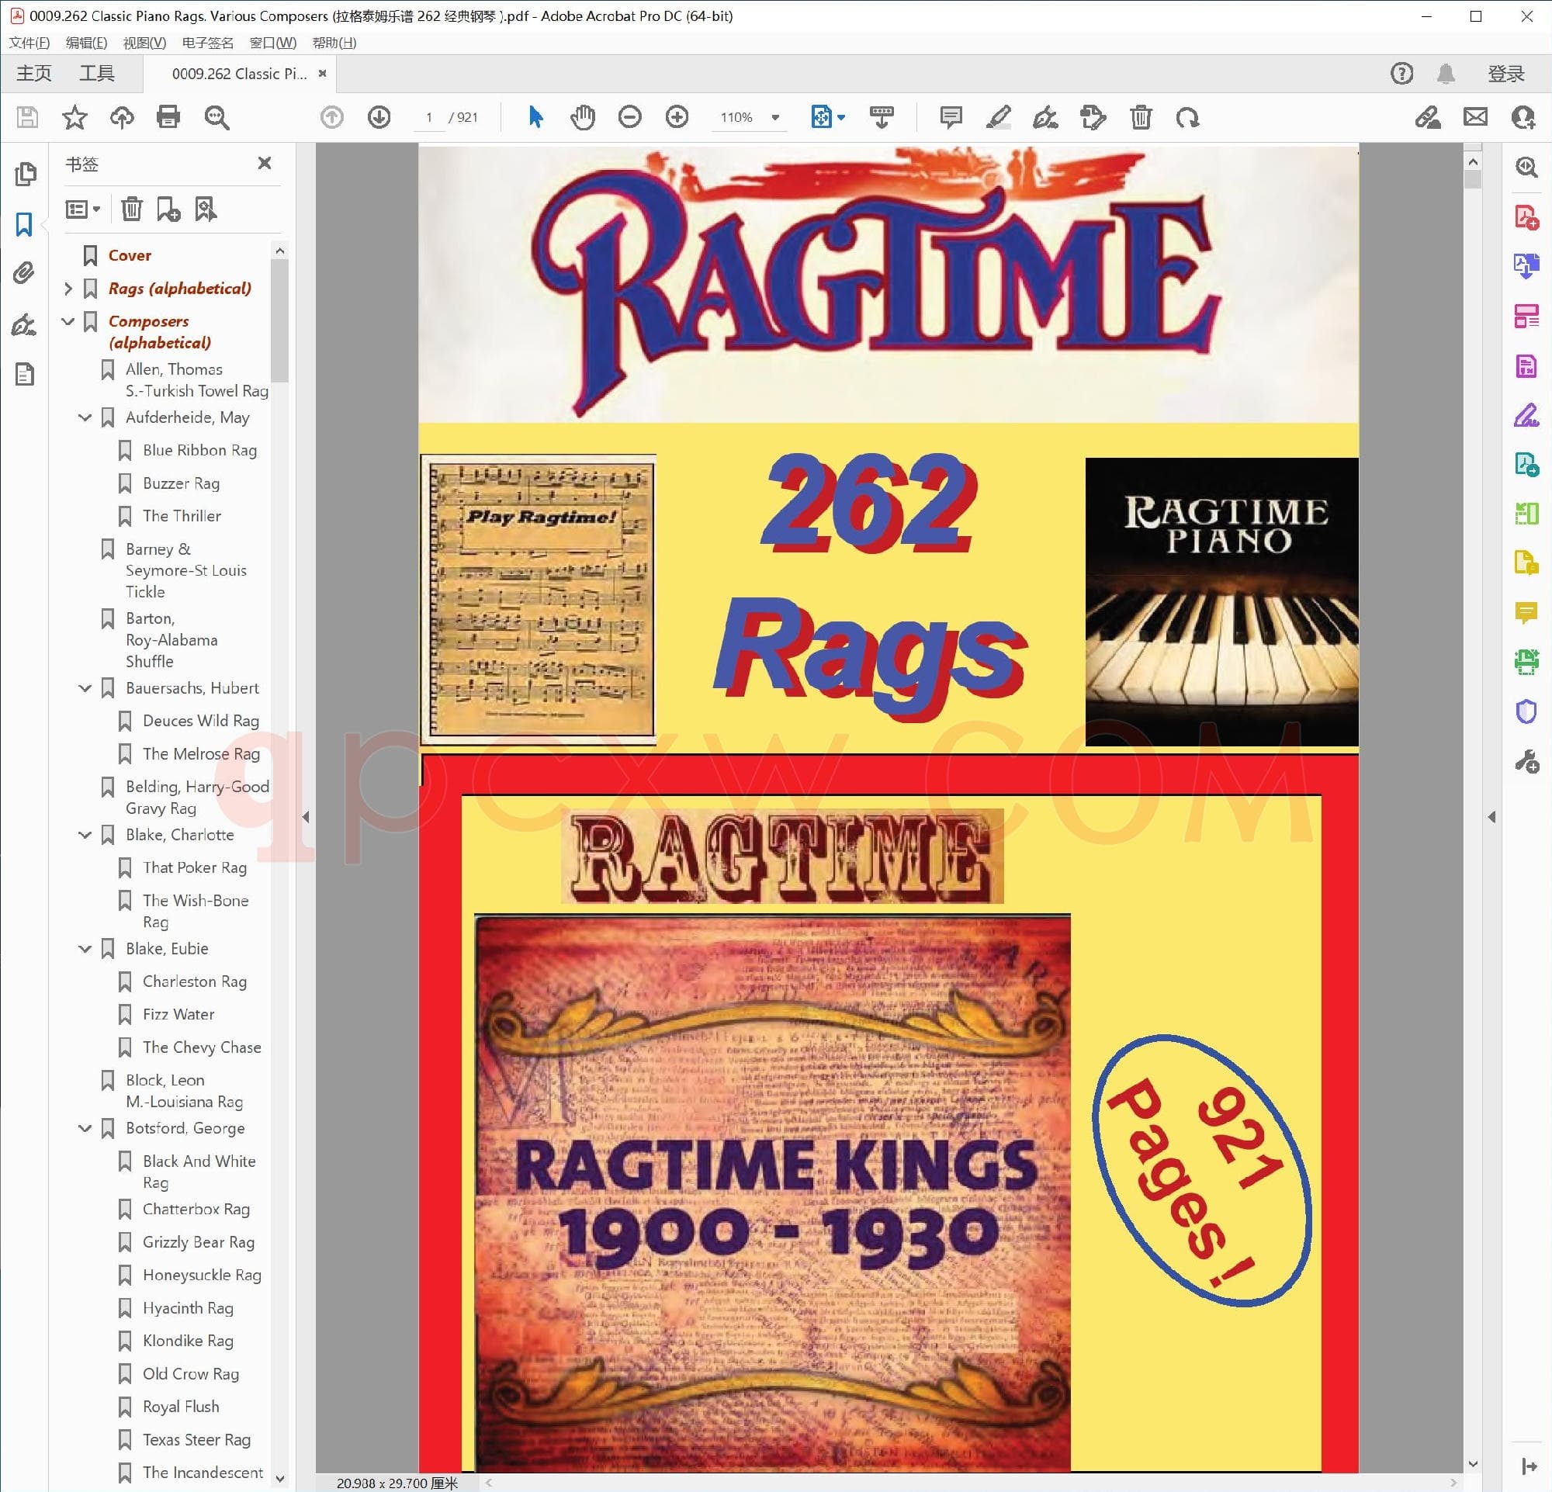This screenshot has height=1492, width=1552.
Task: Select the Hand pan tool
Action: 582,118
